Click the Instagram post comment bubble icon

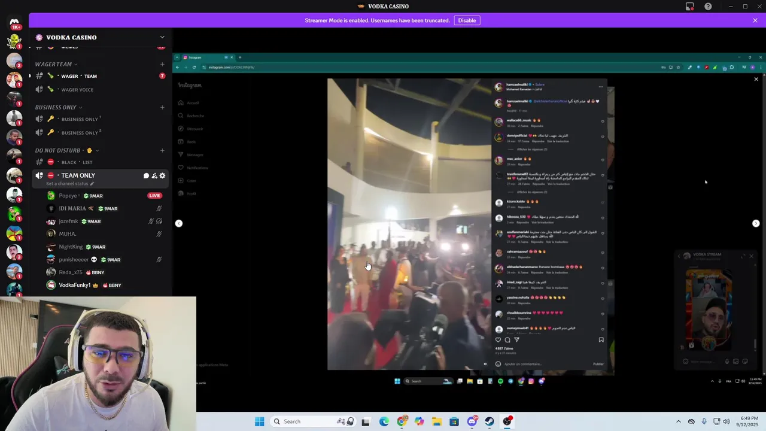tap(507, 340)
